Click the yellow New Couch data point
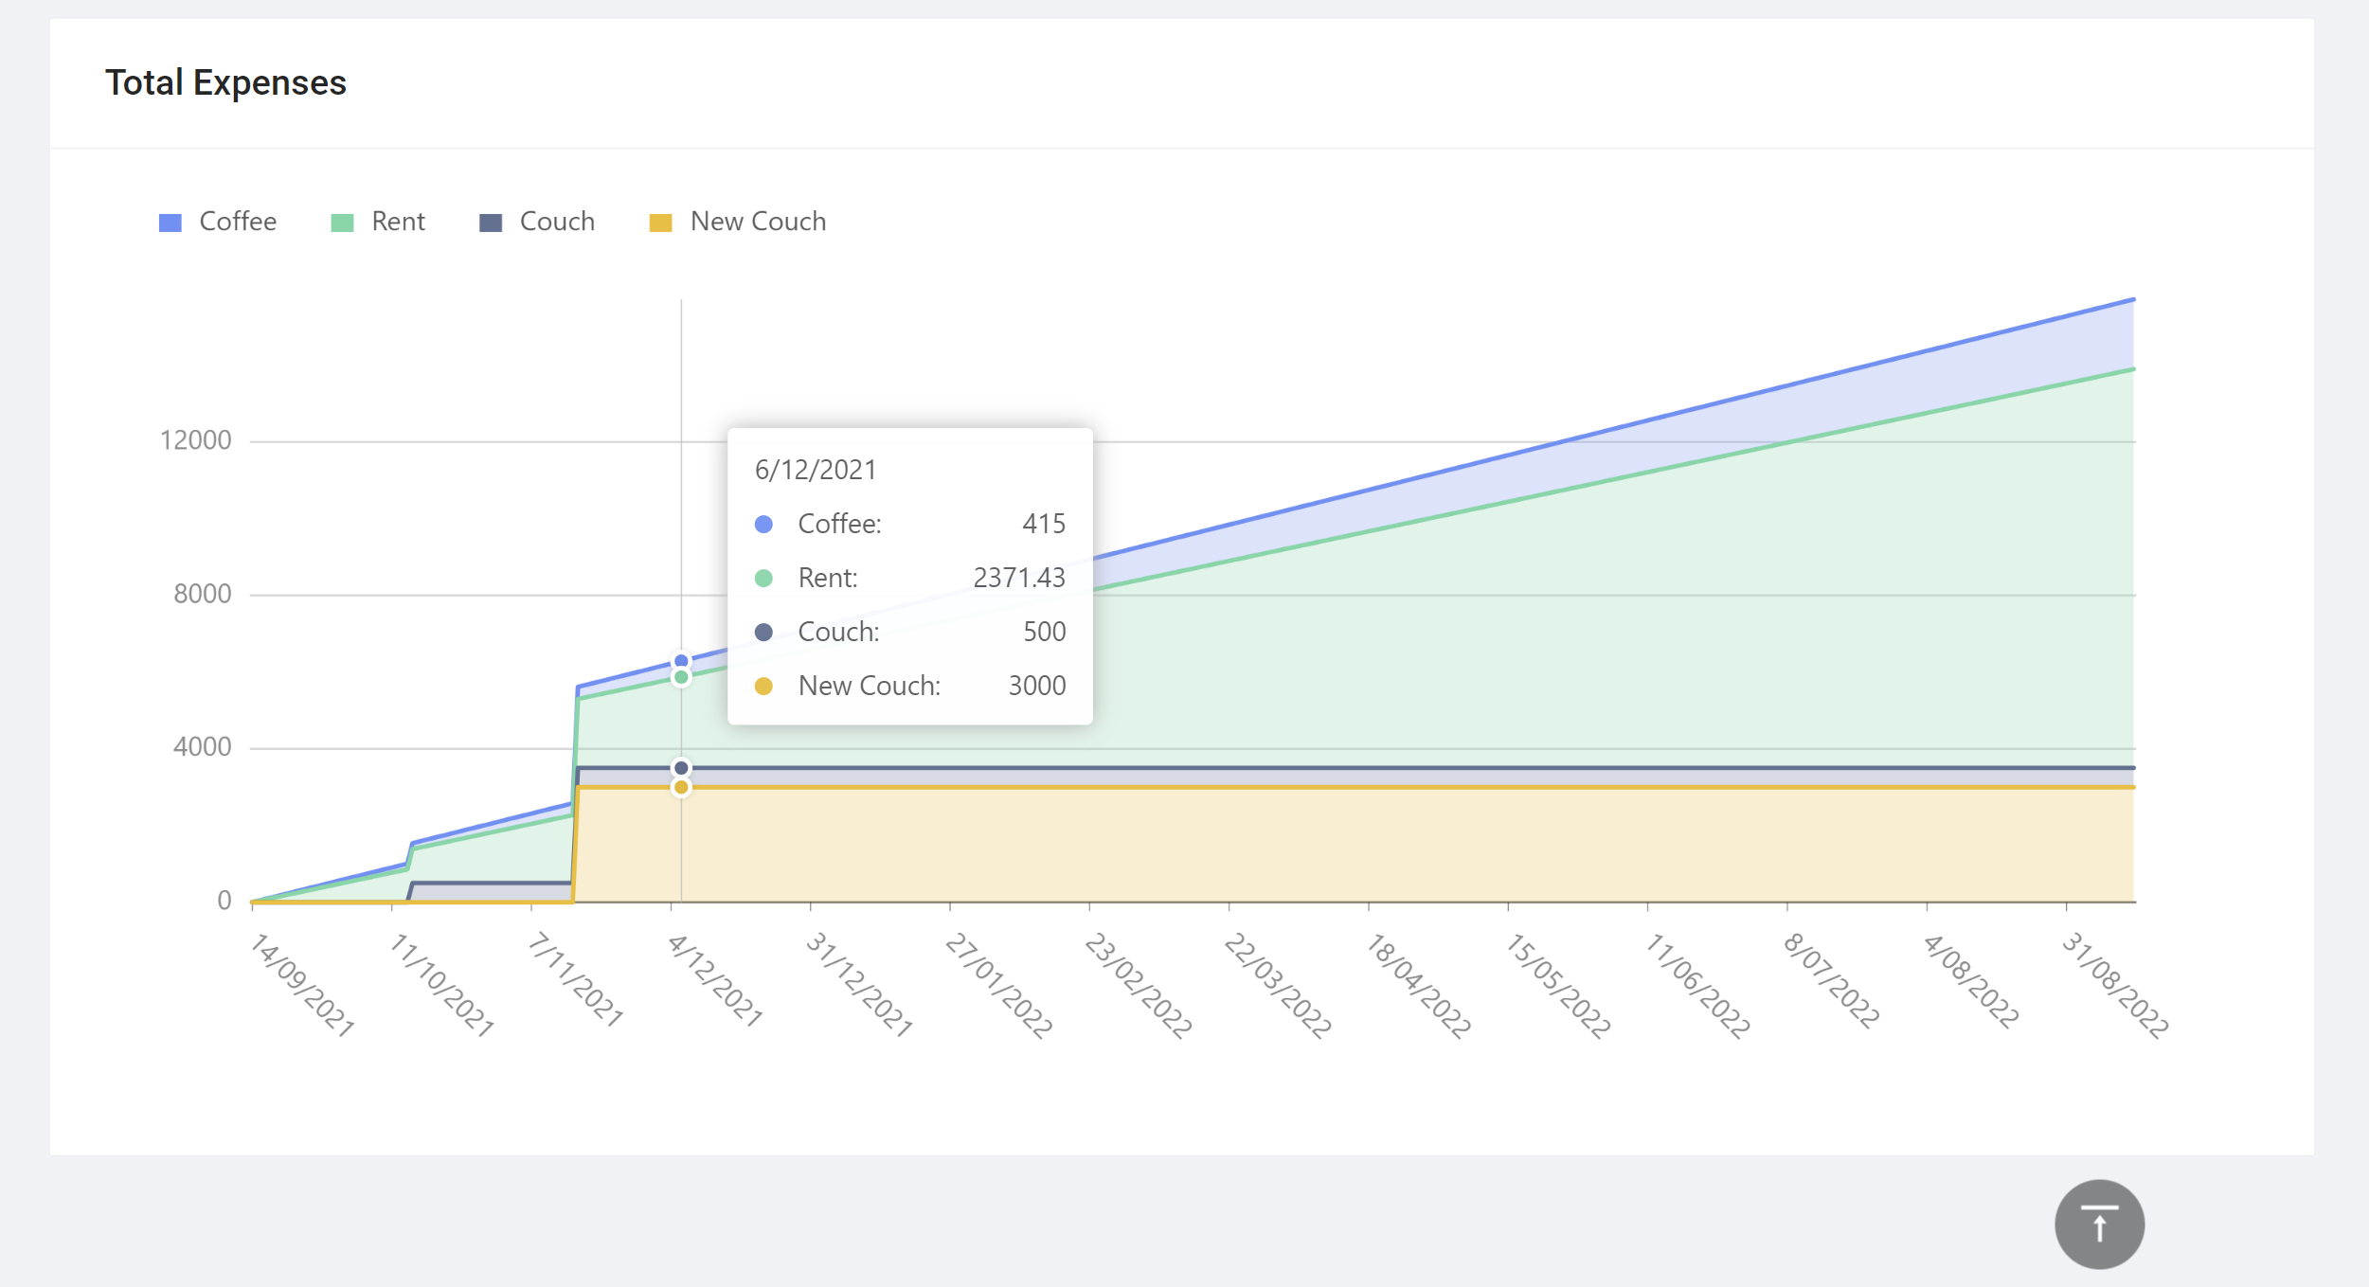Screen dimensions: 2369x1287 point(681,787)
